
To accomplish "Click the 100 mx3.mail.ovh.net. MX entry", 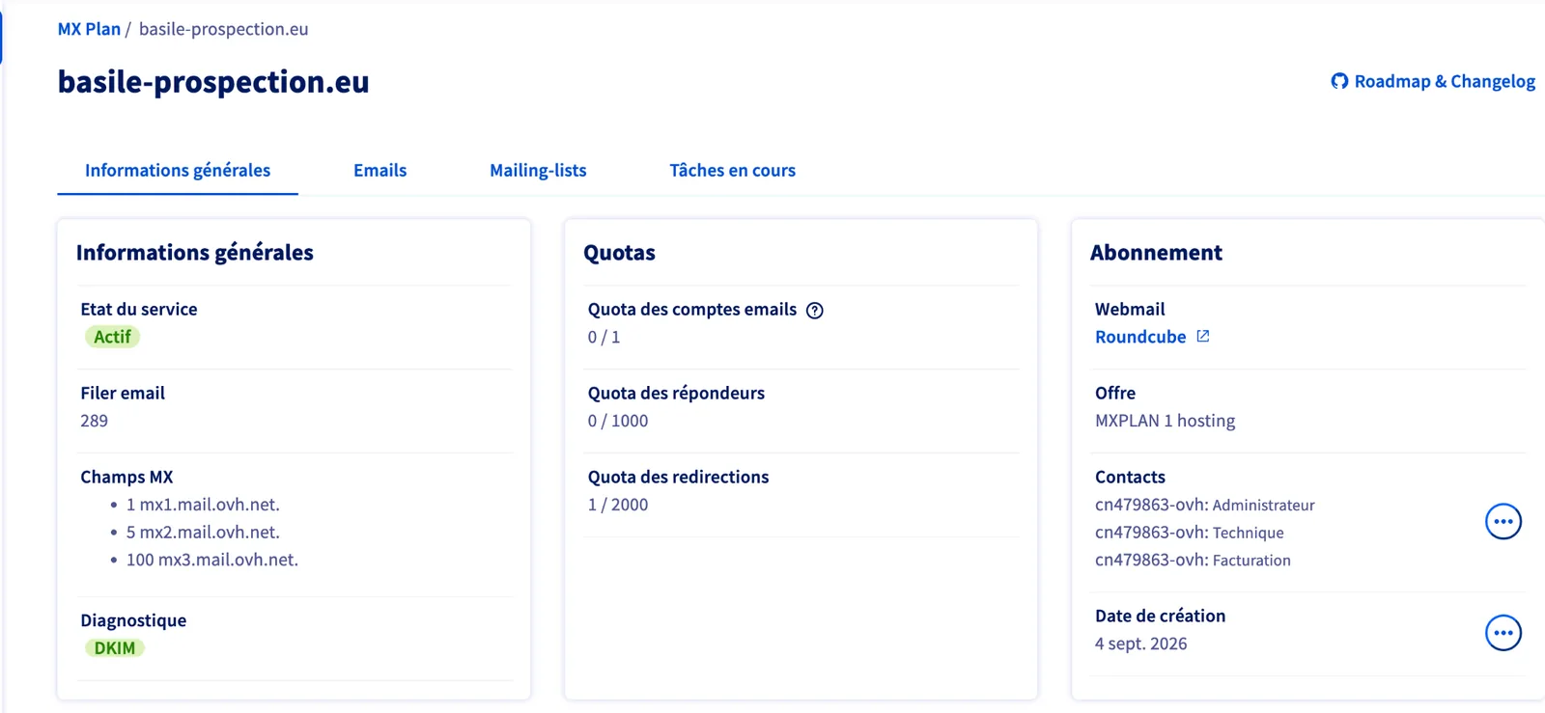I will [x=212, y=560].
